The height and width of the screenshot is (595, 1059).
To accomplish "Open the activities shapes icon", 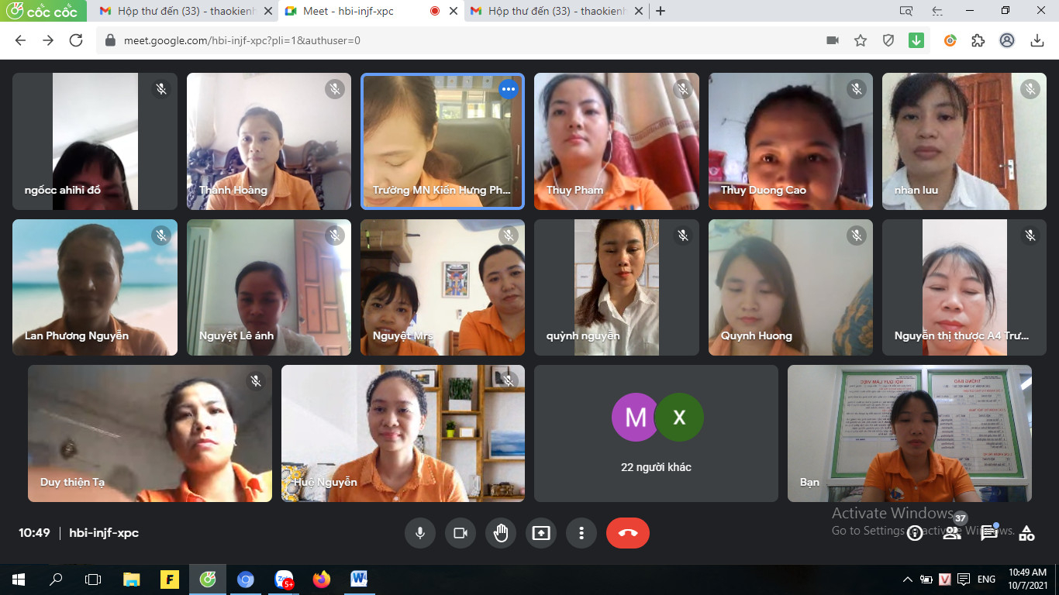I will point(1026,533).
